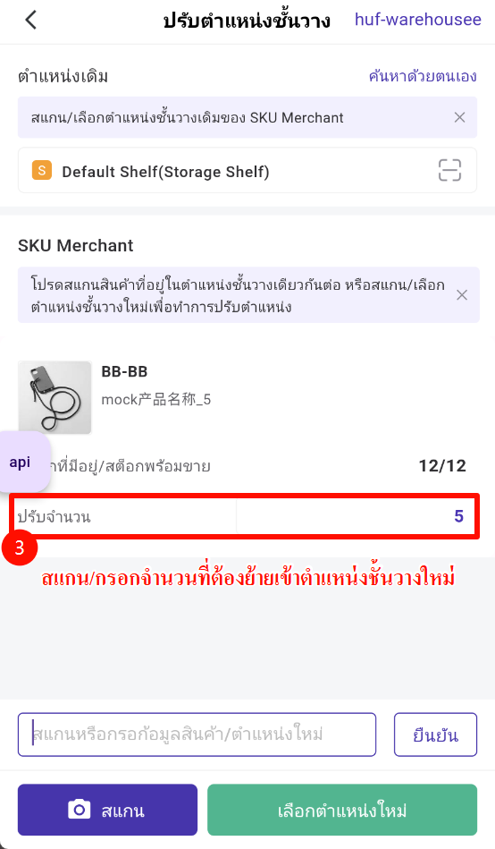Image resolution: width=495 pixels, height=849 pixels.
Task: Click the ปรับจำนวน quantity row label
Action: (55, 516)
